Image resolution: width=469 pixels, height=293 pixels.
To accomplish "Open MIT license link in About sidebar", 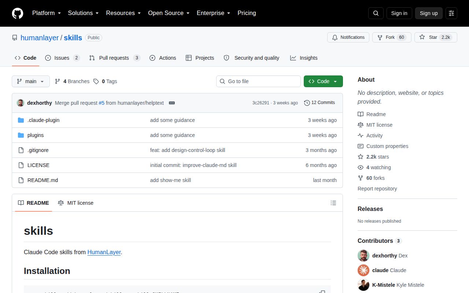I will click(375, 125).
